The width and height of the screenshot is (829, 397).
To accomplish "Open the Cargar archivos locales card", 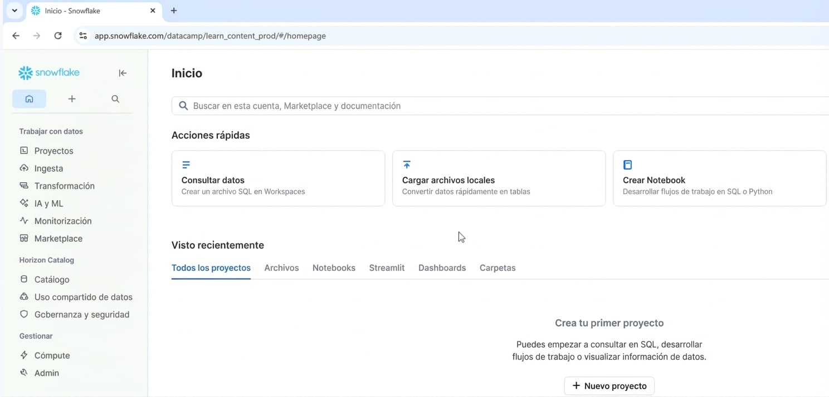I will [x=499, y=178].
